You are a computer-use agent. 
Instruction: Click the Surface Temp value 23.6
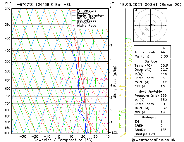164,65
